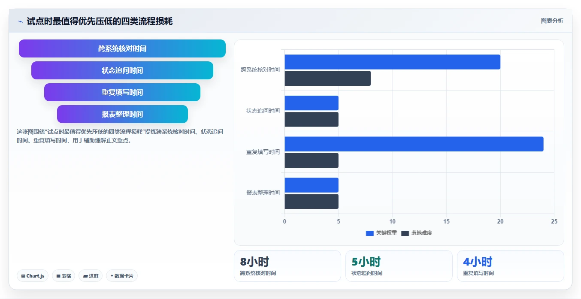Click the 数据卡片 tag chip

(x=122, y=276)
